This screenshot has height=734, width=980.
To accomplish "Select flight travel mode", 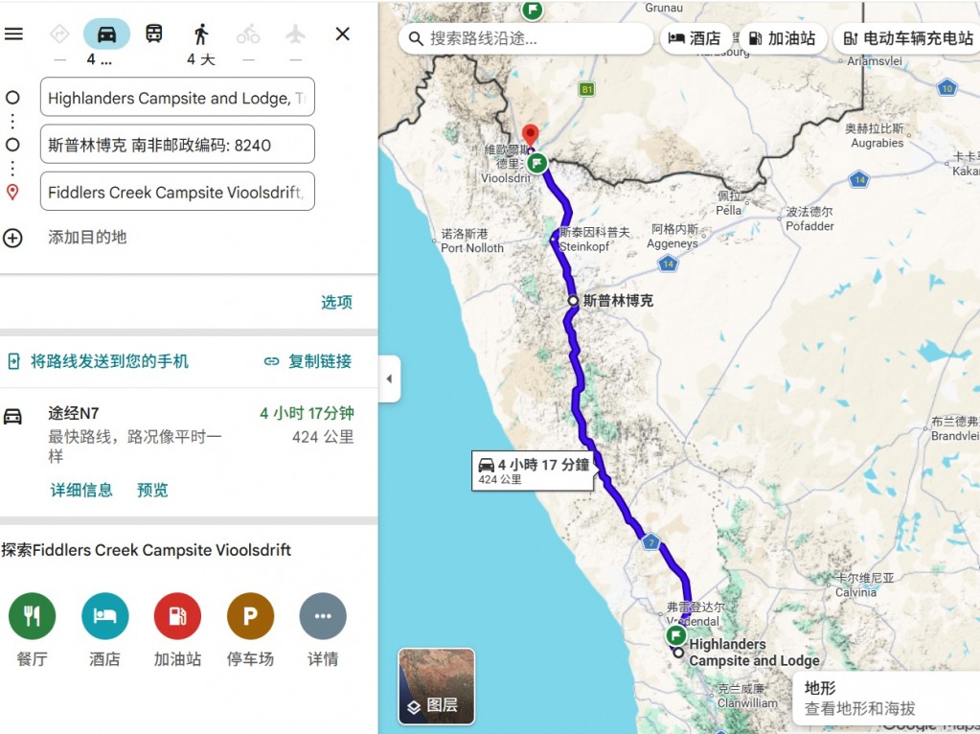I will coord(295,34).
